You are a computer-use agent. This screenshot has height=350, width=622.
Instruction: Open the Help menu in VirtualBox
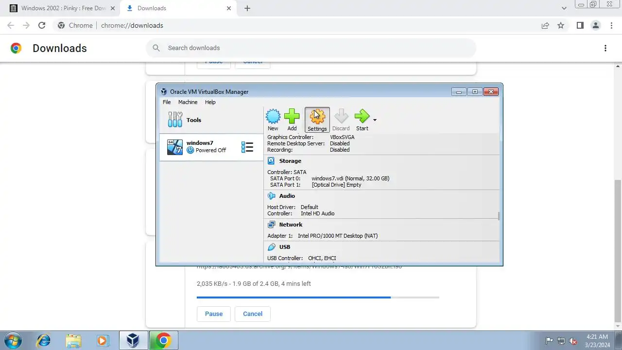pos(210,102)
